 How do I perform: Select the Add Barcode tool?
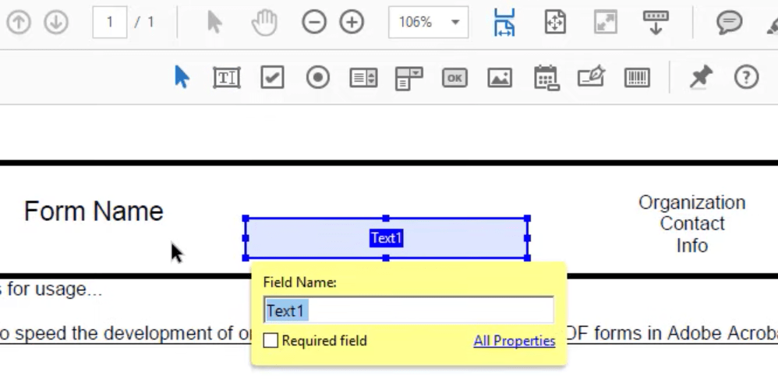tap(637, 77)
